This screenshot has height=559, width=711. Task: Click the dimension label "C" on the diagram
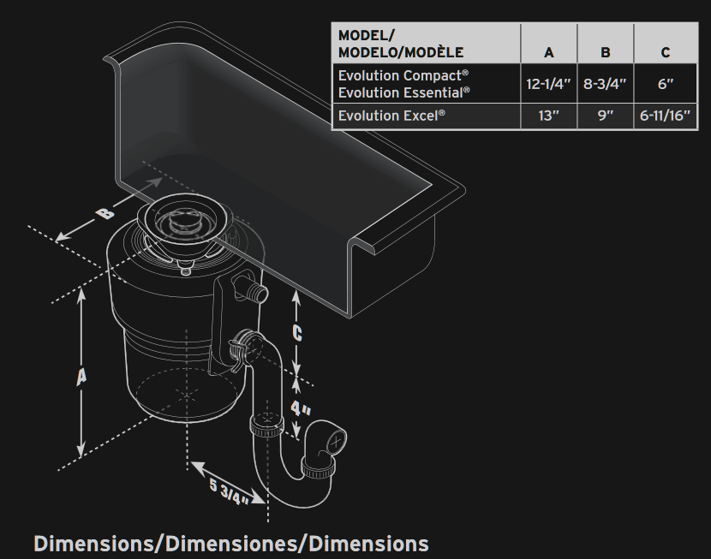coord(297,333)
